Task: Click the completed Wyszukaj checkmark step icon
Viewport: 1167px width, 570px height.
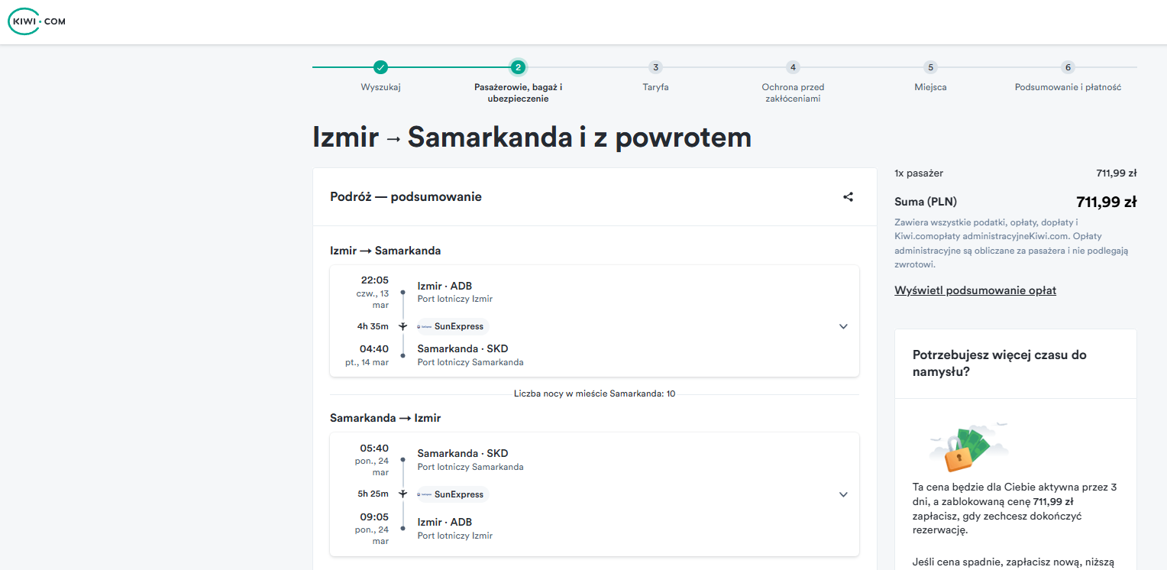Action: (380, 67)
